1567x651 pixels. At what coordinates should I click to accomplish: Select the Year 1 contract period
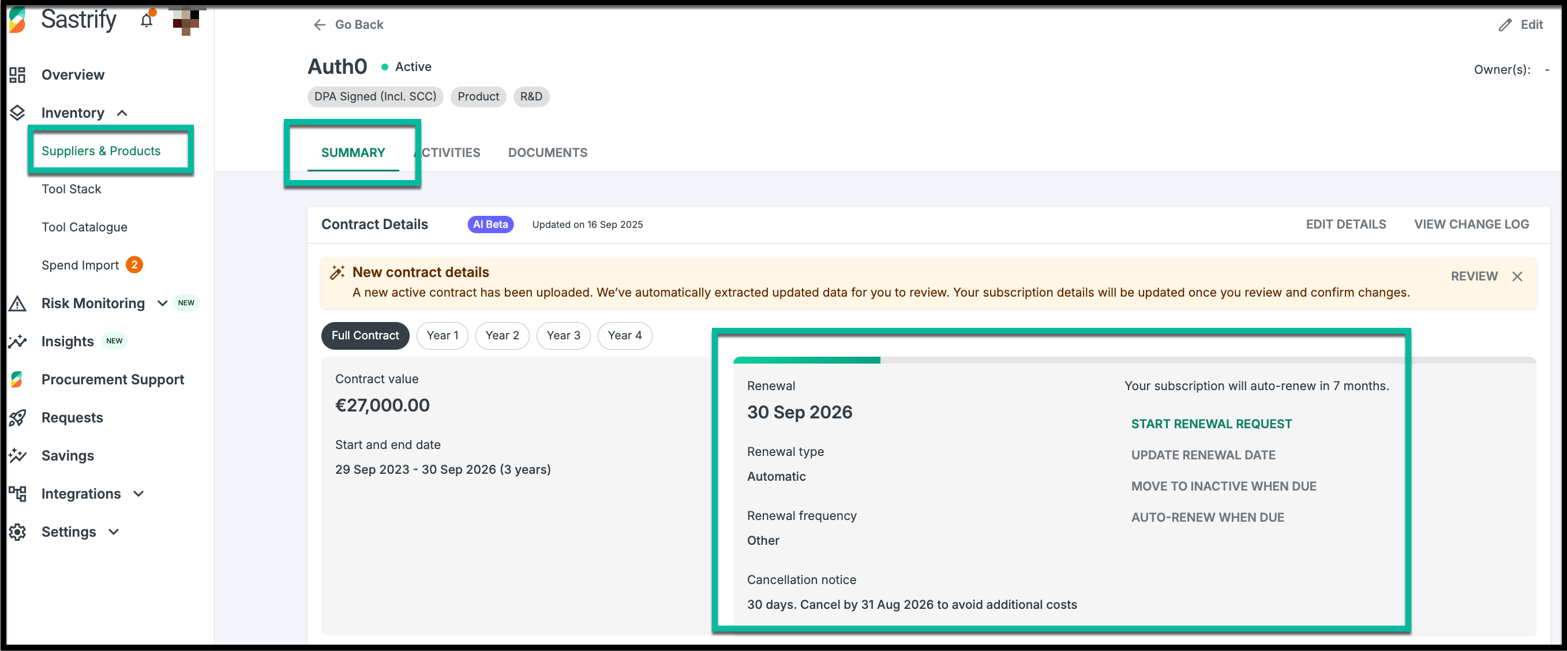coord(441,336)
